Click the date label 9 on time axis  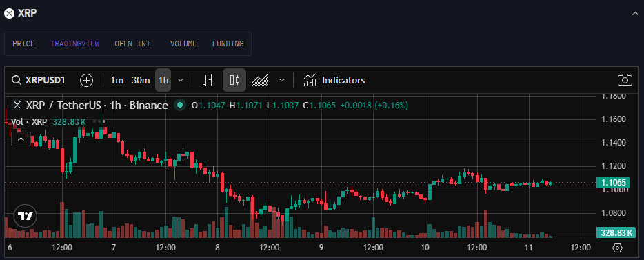click(321, 248)
